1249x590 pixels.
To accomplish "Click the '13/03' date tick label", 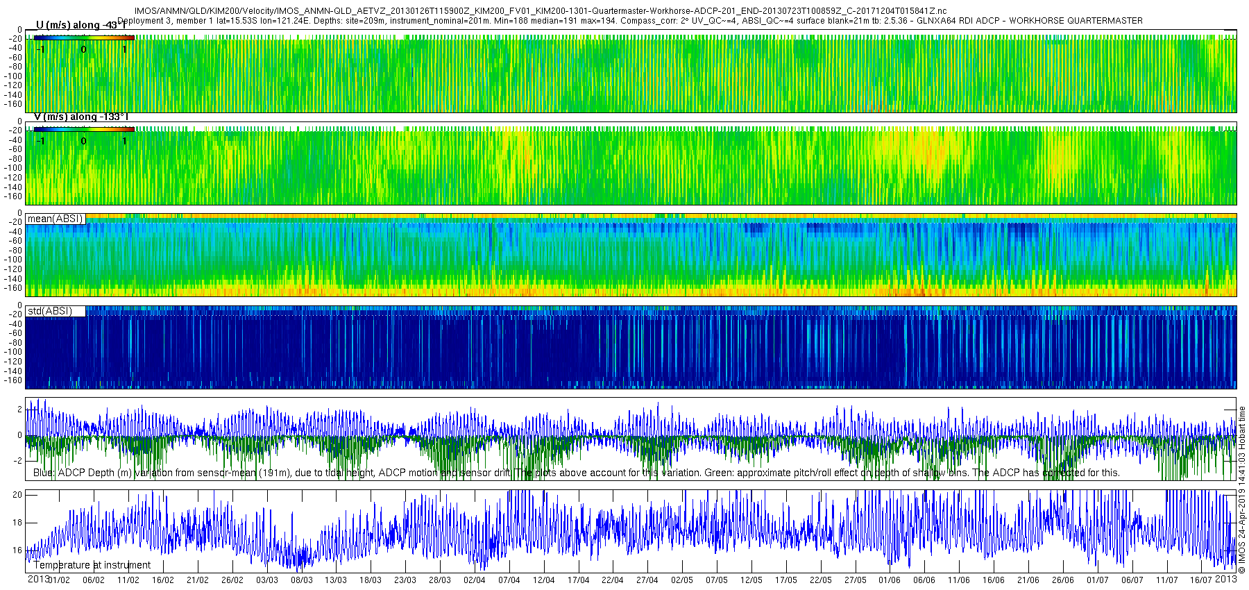I will (x=336, y=580).
